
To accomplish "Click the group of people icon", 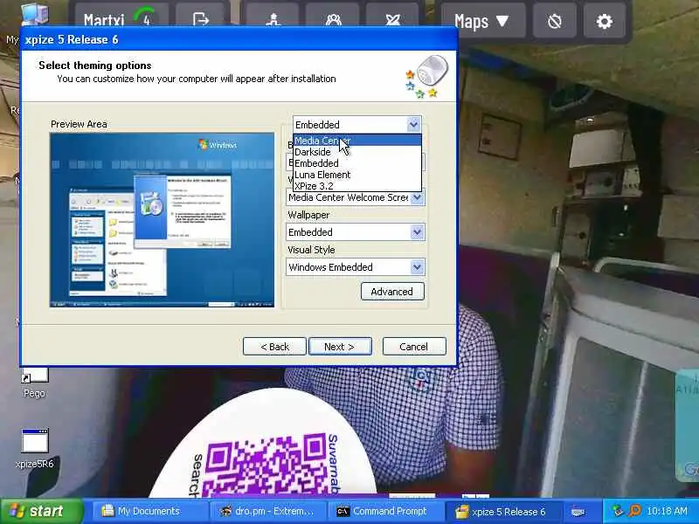I will coord(333,18).
